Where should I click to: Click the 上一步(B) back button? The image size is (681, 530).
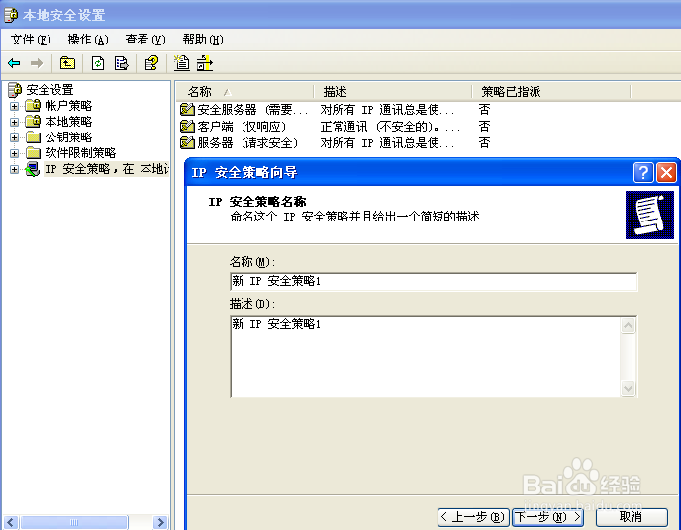point(473,517)
